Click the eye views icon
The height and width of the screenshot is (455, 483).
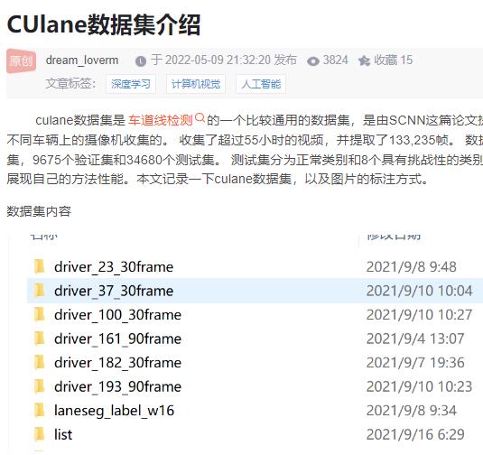(x=313, y=61)
